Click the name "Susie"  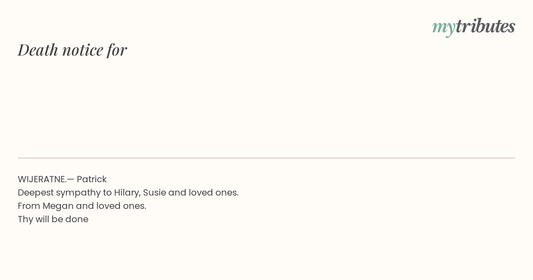pos(154,192)
